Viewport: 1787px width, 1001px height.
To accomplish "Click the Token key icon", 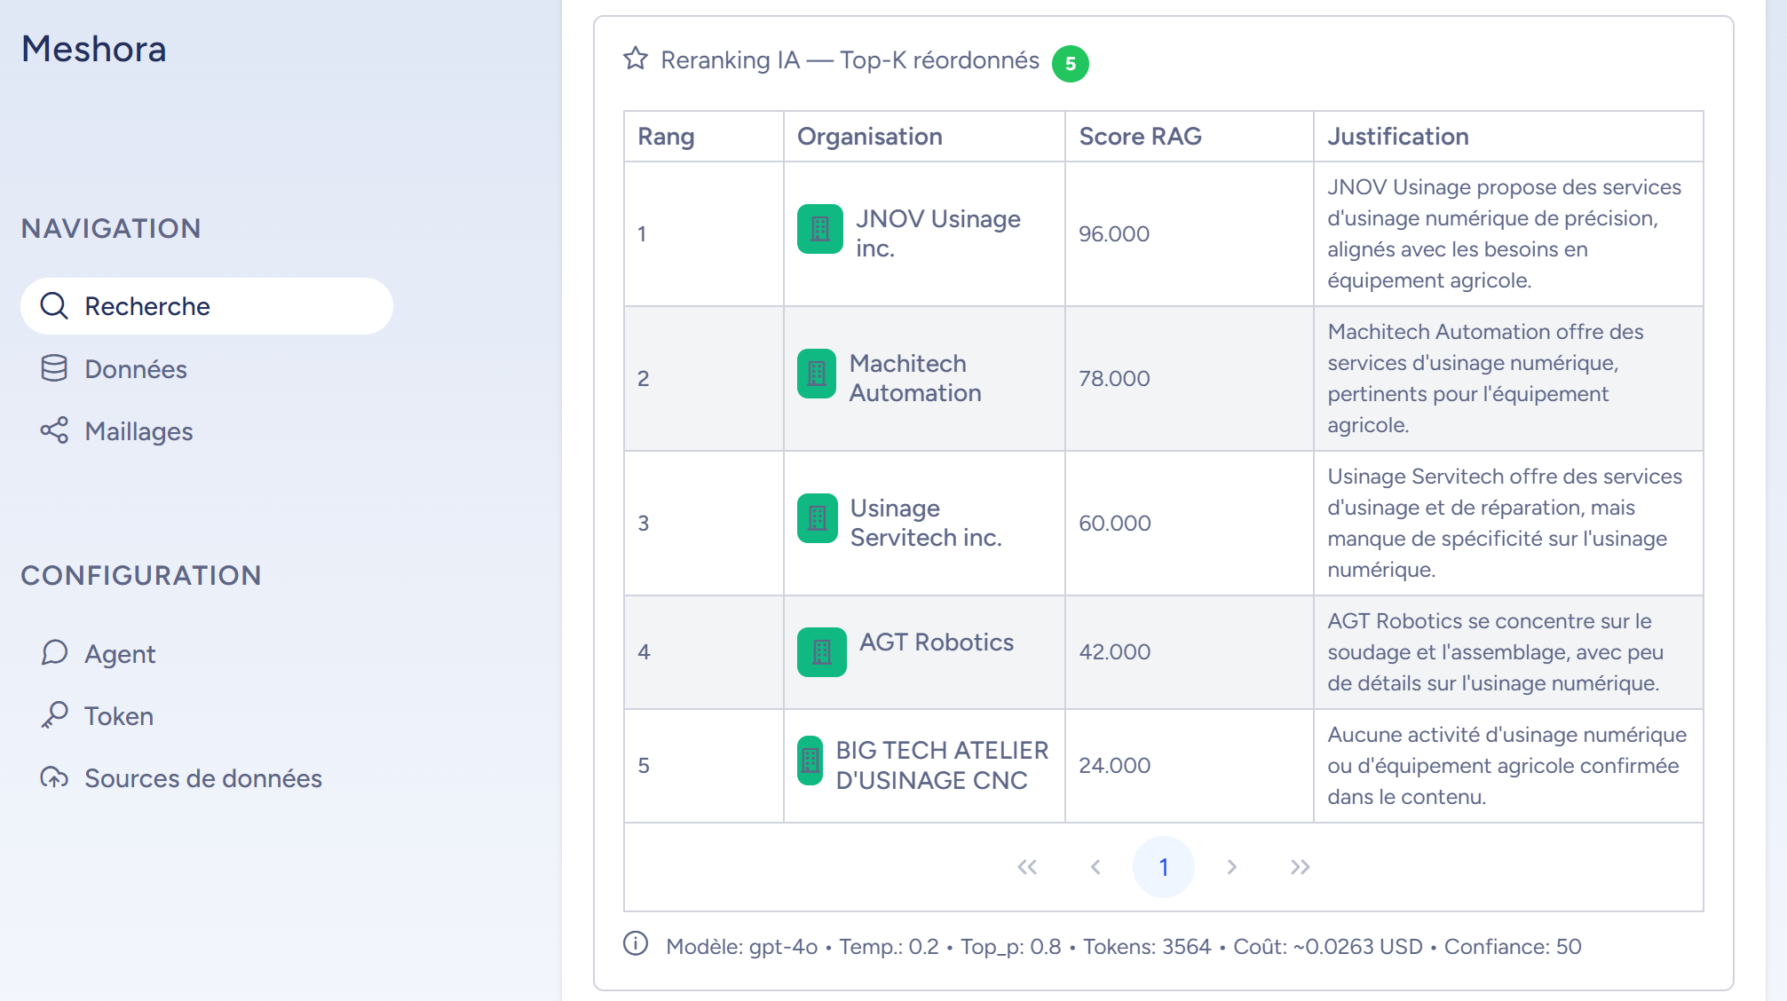I will pyautogui.click(x=54, y=715).
